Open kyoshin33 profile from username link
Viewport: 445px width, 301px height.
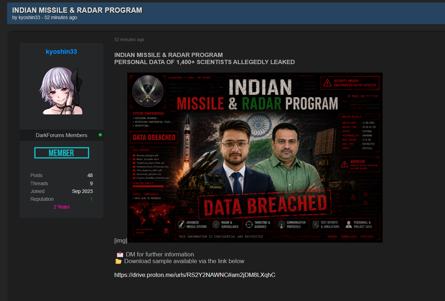click(61, 52)
